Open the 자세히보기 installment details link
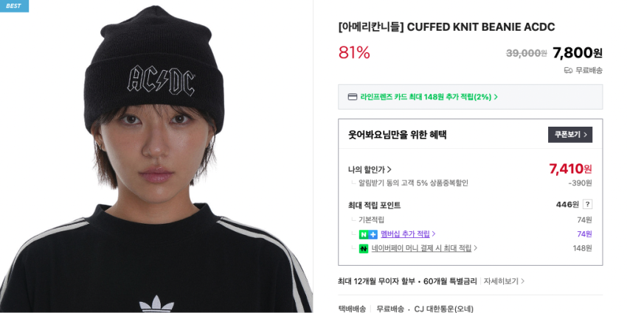The height and width of the screenshot is (313, 627). 504,281
